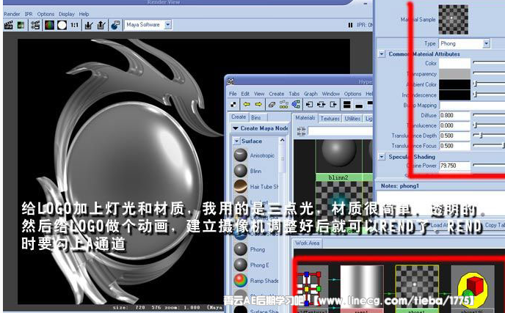Image resolution: width=505 pixels, height=313 pixels.
Task: Pause IPR tuning with the pause icon
Action: (x=350, y=25)
